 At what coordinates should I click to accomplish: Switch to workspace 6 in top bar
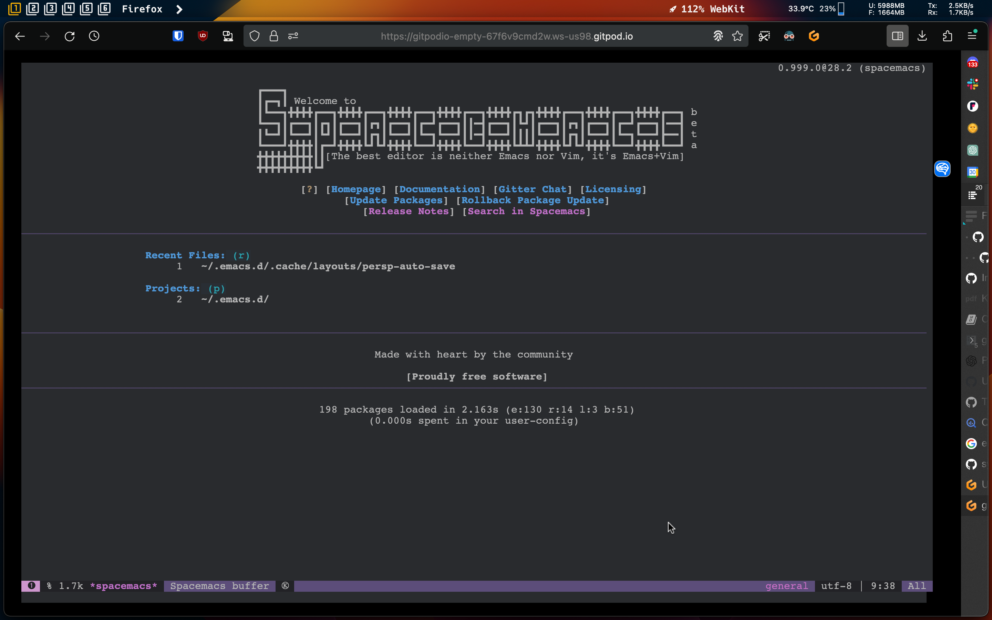click(x=104, y=9)
